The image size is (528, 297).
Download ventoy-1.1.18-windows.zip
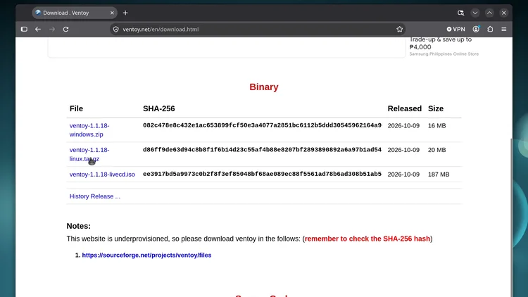point(89,130)
